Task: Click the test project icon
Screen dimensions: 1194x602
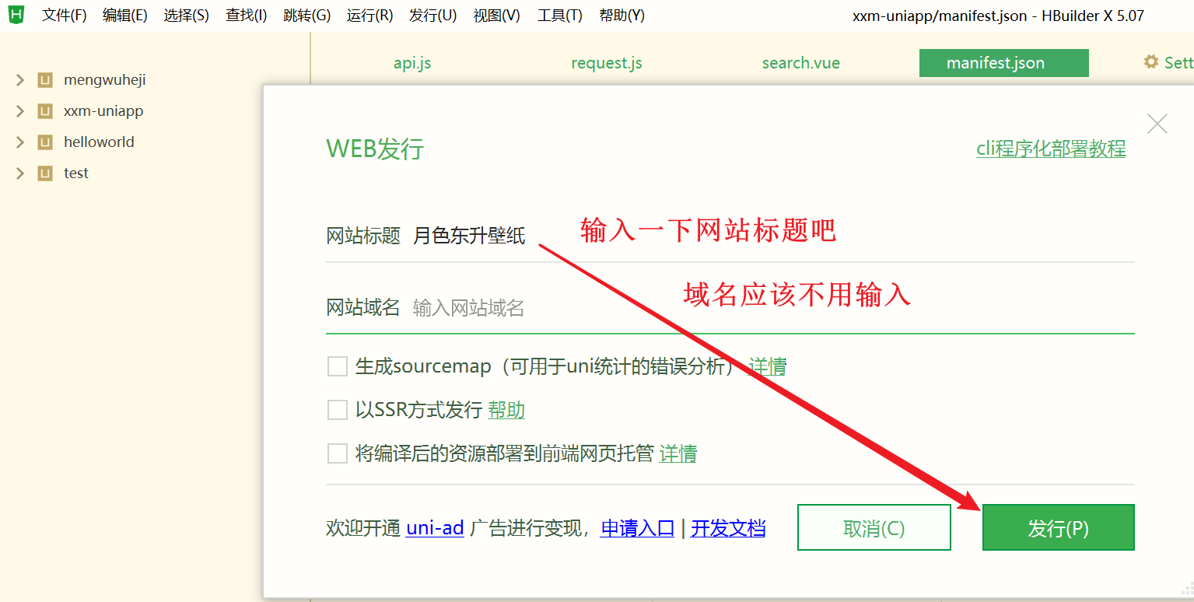Action: (45, 173)
